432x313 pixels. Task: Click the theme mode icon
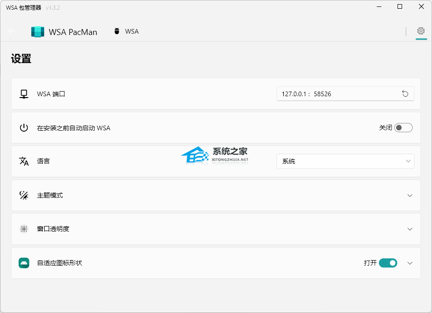pyautogui.click(x=24, y=195)
